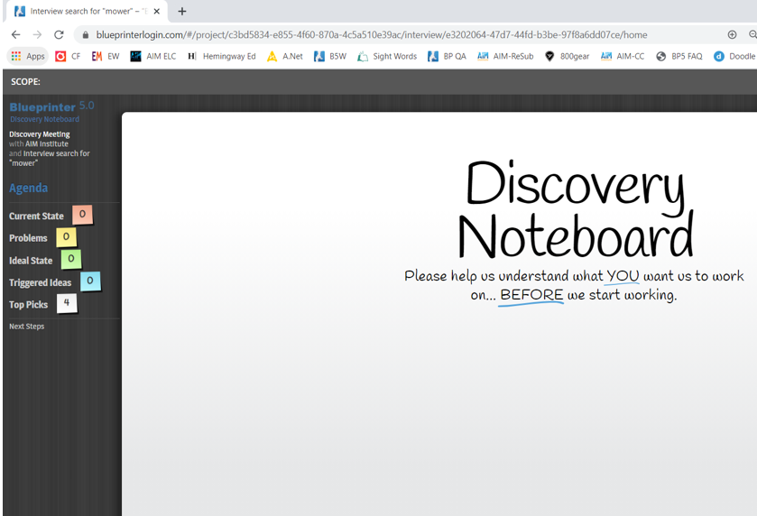Screen dimensions: 757x516
Task: Click the Agenda heading
Action: click(29, 188)
